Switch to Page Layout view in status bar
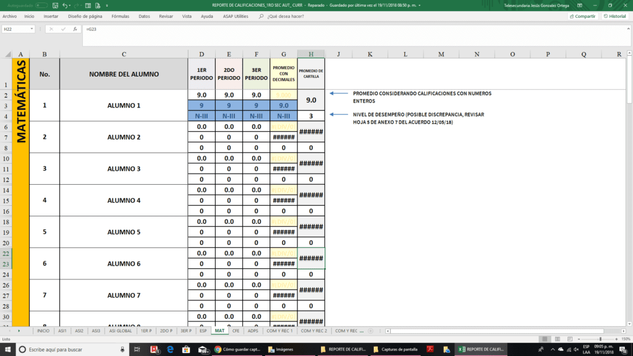633x356 pixels. tap(558, 339)
